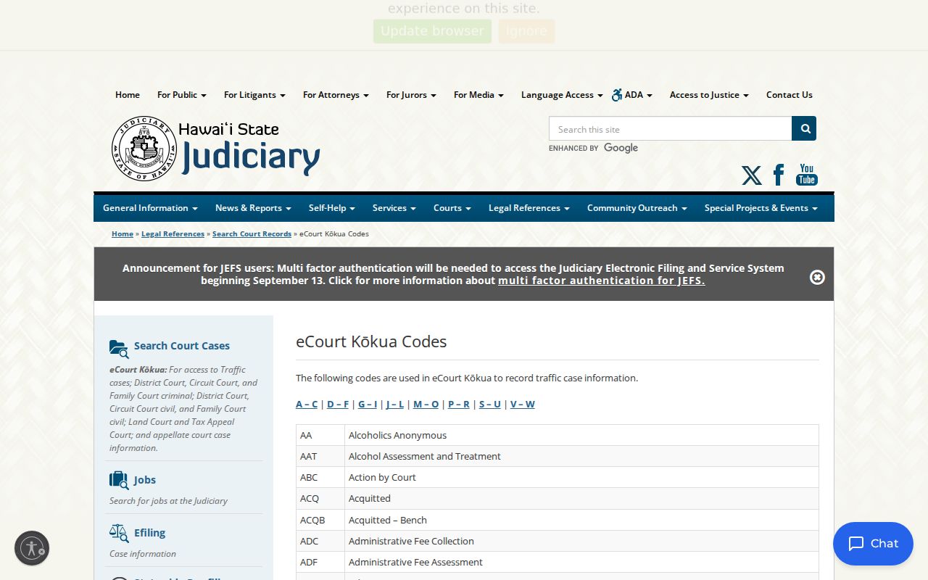Open the Chat widget
928x580 pixels.
tap(873, 544)
